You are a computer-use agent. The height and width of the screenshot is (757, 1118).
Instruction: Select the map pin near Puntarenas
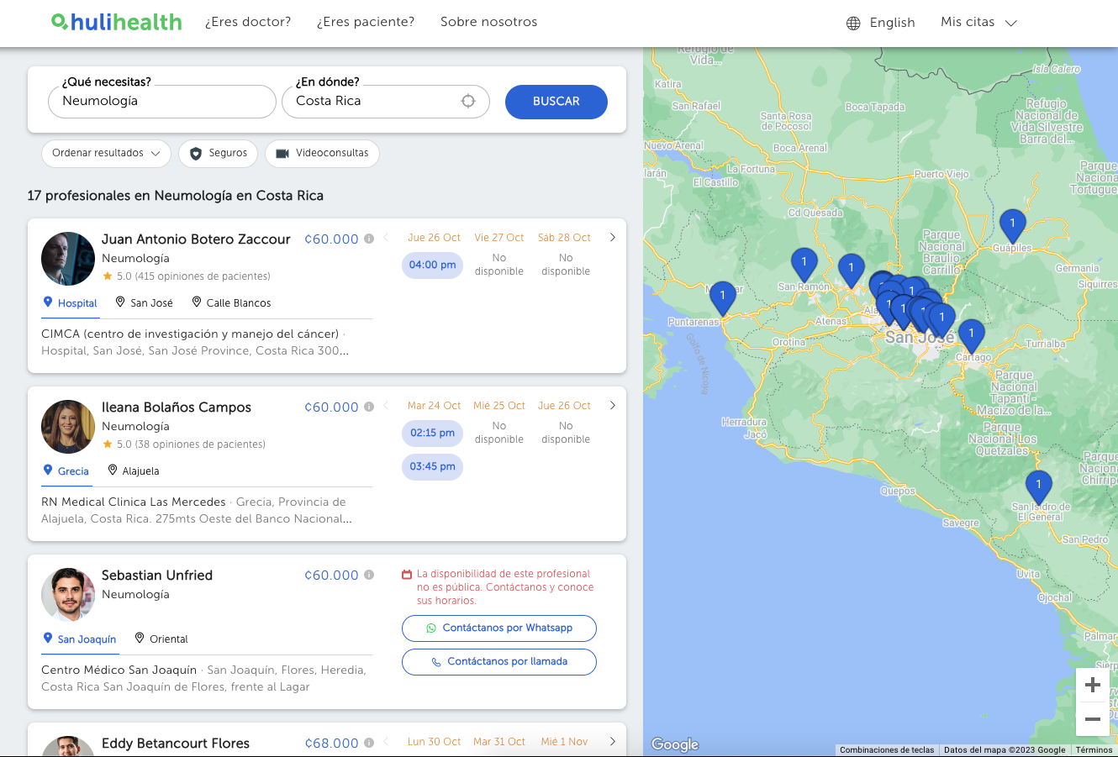point(722,298)
